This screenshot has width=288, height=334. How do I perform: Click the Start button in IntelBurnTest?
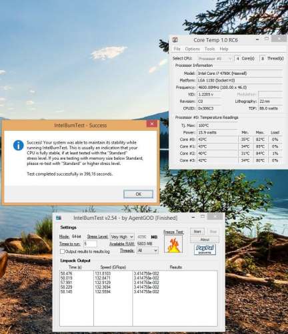[197, 232]
